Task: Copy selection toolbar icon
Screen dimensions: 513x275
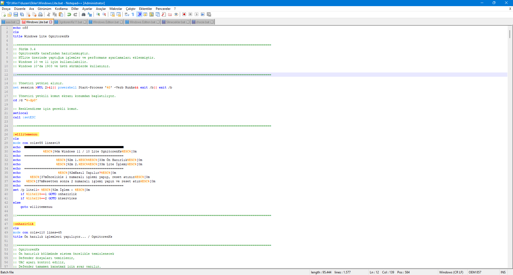Action: pyautogui.click(x=55, y=14)
